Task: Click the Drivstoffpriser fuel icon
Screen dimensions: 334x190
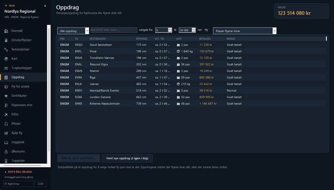Action: (x=6, y=40)
